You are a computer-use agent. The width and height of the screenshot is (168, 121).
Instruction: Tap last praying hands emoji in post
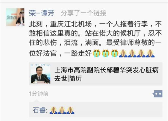(x=150, y=53)
